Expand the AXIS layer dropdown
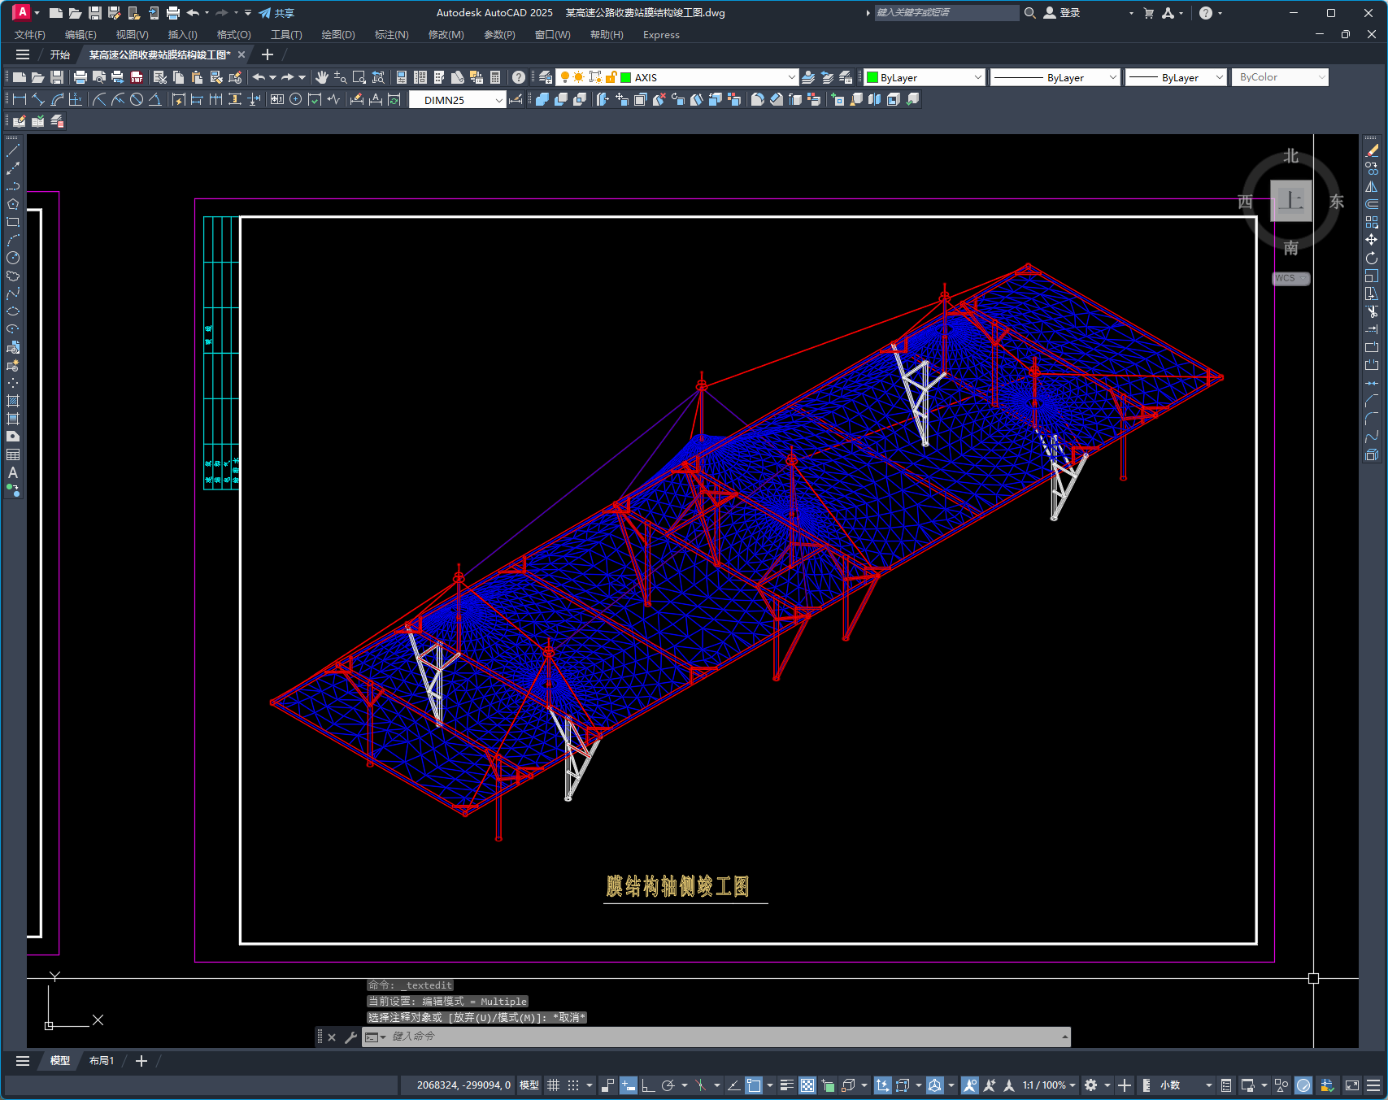Image resolution: width=1388 pixels, height=1100 pixels. [x=791, y=77]
